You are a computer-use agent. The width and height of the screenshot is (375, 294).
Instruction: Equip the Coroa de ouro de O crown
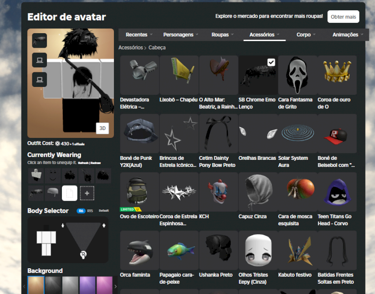tap(337, 75)
